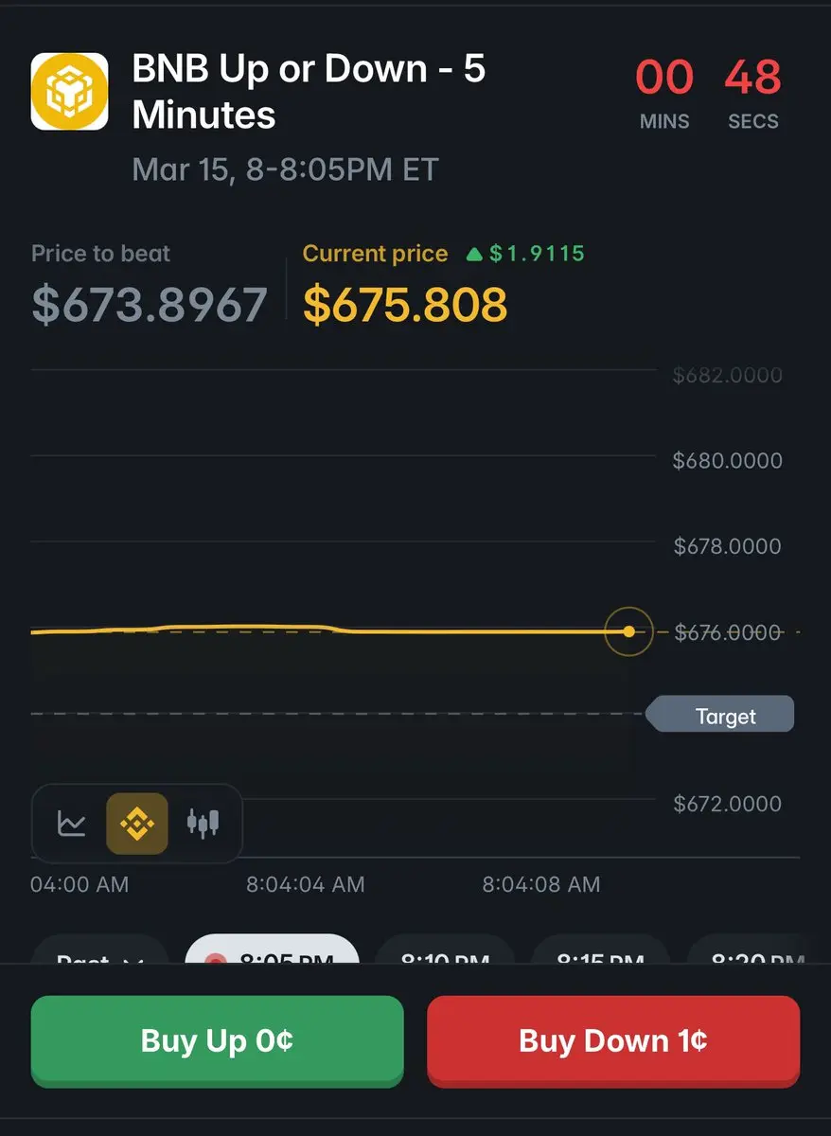Select the Binance-logo chart mode icon

(137, 823)
